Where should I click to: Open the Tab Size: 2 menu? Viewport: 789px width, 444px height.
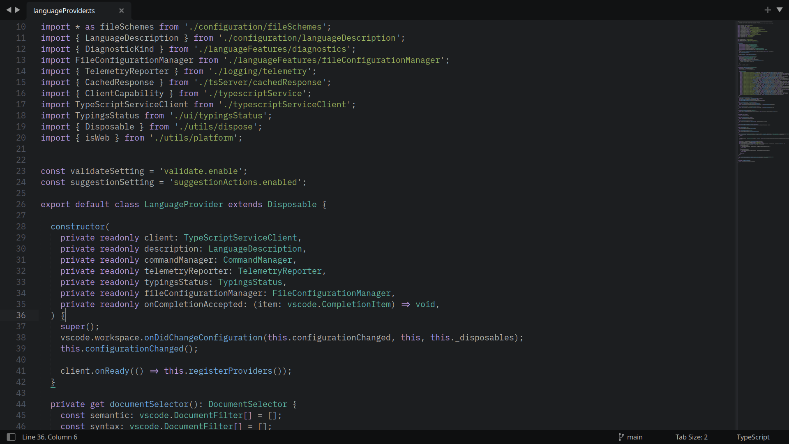click(x=691, y=437)
